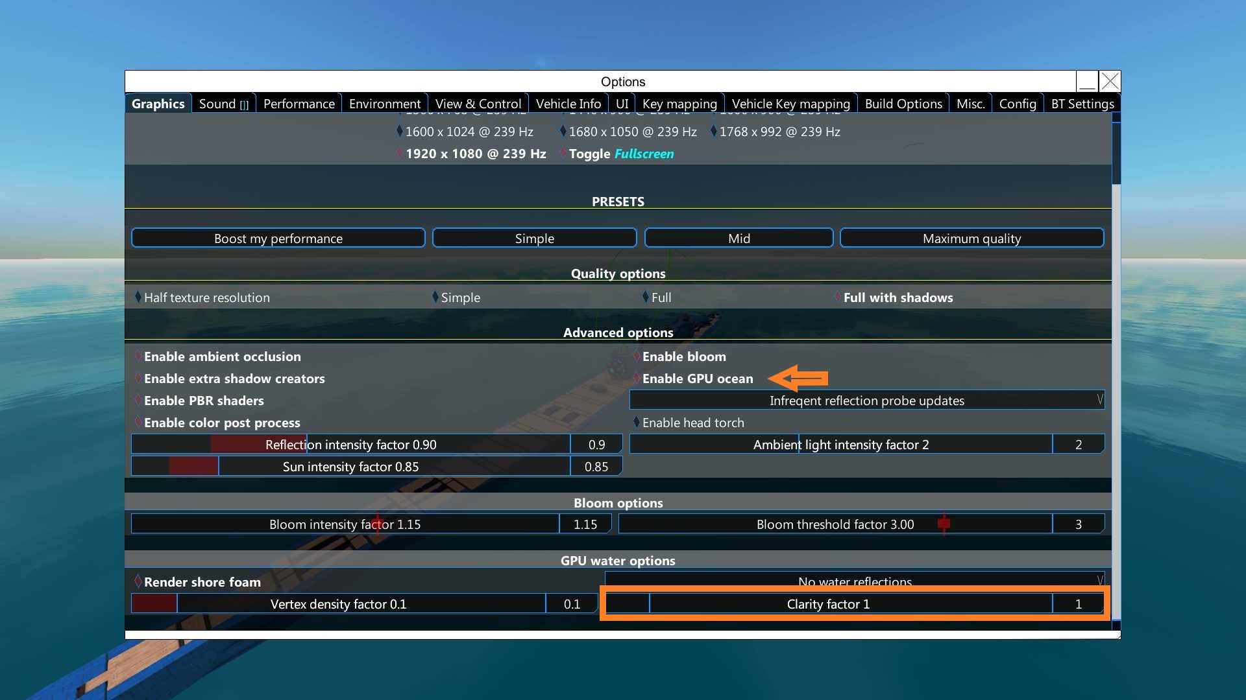Toggle Enable ambient occlusion option
The width and height of the screenshot is (1246, 700).
pos(222,356)
